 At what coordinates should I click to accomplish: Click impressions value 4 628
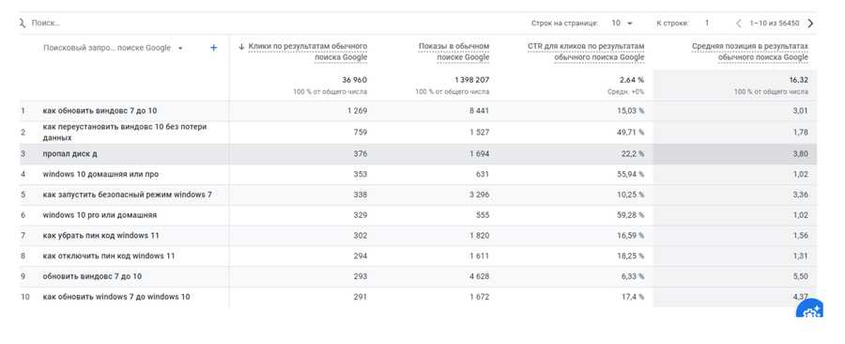click(479, 276)
